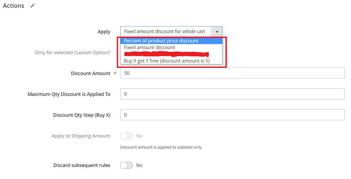
Task: Enable the Apply to Shipping Amount switch
Action: tap(126, 136)
